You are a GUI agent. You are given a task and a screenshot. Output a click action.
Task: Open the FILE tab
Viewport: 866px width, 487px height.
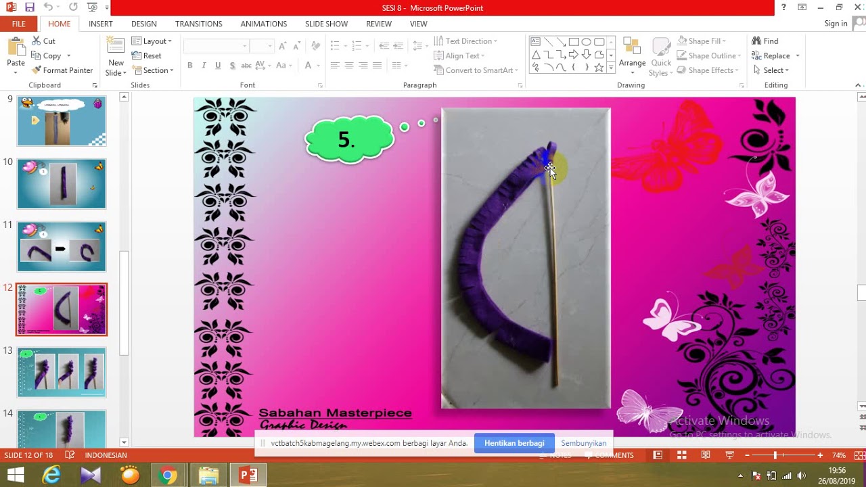pyautogui.click(x=19, y=24)
